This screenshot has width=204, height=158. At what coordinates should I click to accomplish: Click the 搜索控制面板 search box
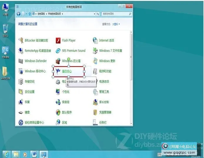(115, 14)
